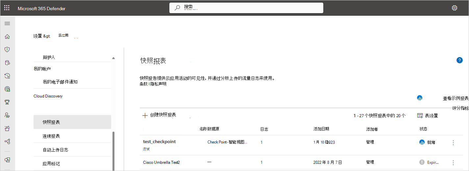Viewport: 469px width, 171px height.
Task: Click the settings menu scrollbar thumb
Action: tap(113, 151)
